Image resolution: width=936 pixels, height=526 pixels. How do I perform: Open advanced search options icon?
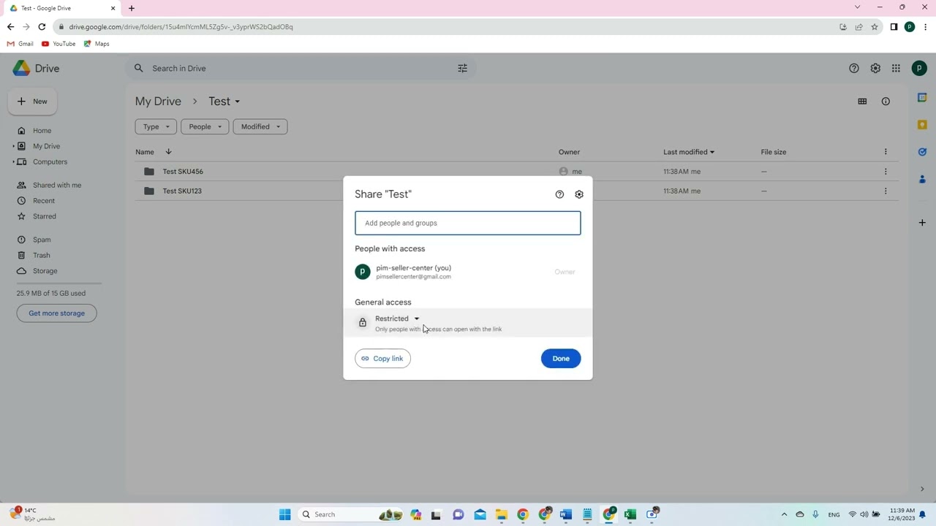[462, 69]
